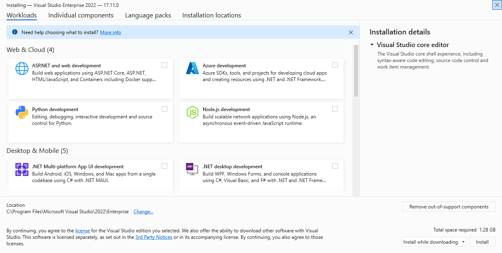Click the Node.js hexagon icon

click(x=192, y=112)
